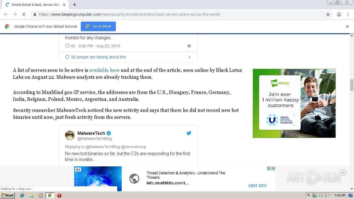View site security lock information

coord(35,14)
